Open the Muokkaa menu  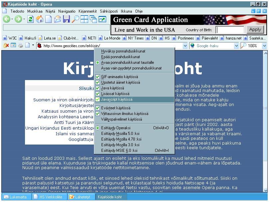(35, 11)
